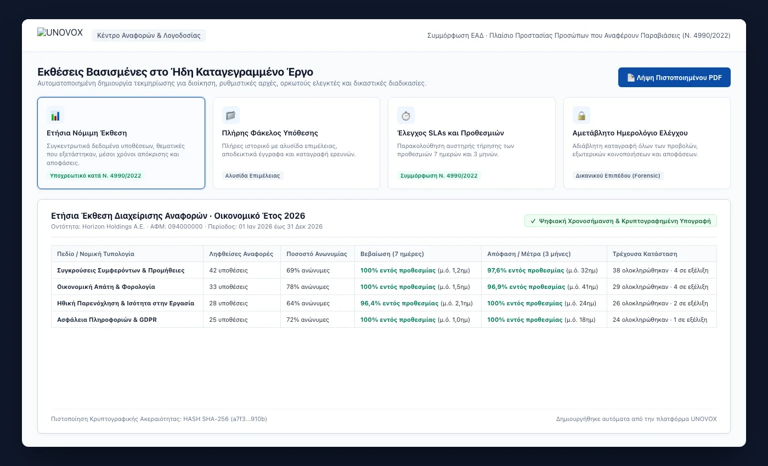Click the 96,9% εντός προθεσμίας cell
Screen dimensions: 768x466
point(544,287)
